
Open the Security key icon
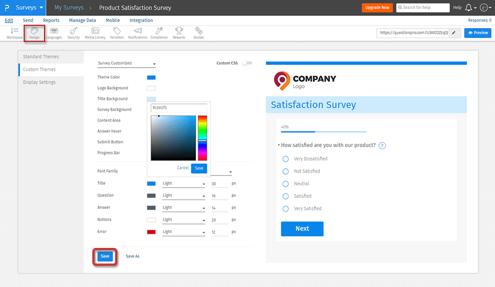coord(74,33)
